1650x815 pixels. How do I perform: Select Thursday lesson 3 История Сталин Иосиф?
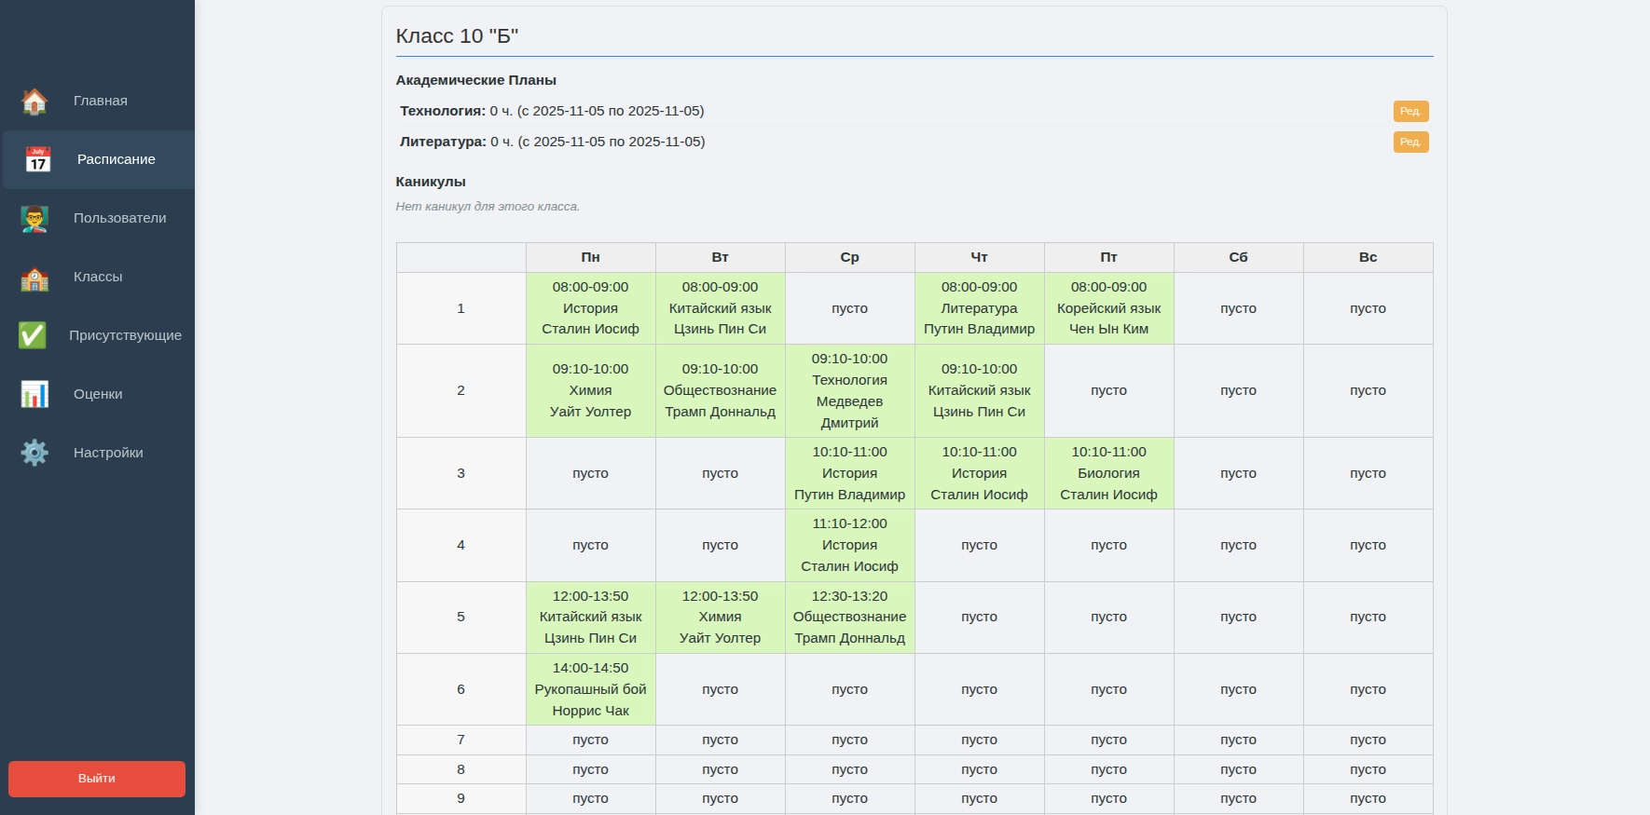pyautogui.click(x=980, y=473)
